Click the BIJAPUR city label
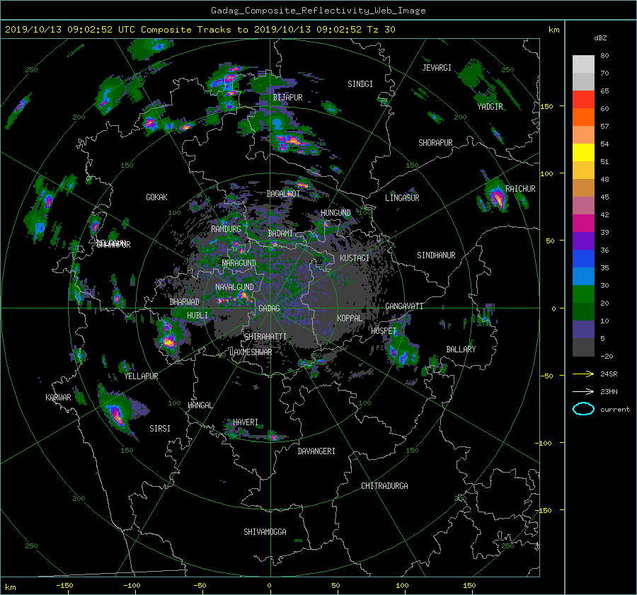The image size is (637, 595). (287, 98)
